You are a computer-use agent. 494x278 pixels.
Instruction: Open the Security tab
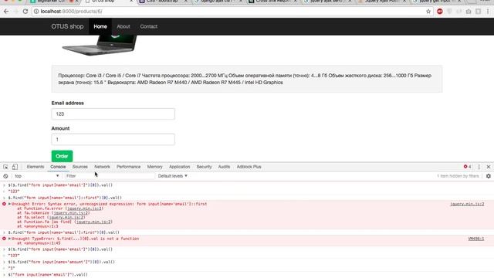pos(204,167)
